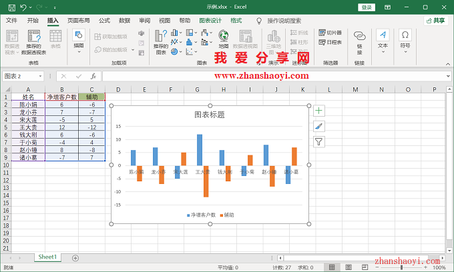454x272 pixels.
Task: Select the chart title 图表标题
Action: (x=210, y=115)
